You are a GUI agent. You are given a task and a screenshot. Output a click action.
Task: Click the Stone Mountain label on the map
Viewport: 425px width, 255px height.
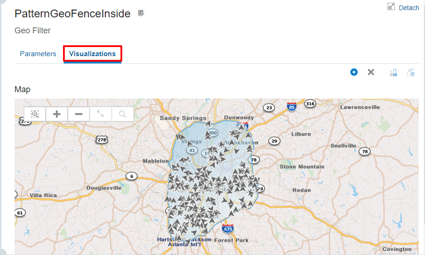(302, 167)
